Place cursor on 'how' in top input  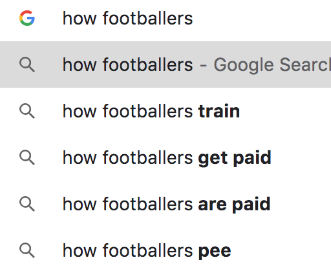tap(80, 18)
